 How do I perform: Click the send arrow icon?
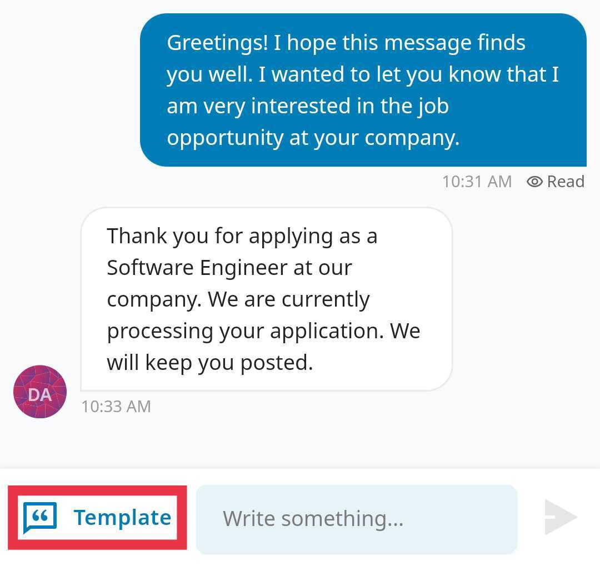560,517
